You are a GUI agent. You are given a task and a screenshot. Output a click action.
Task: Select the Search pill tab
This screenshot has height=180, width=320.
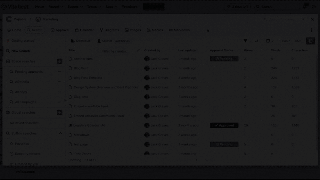tap(35, 30)
